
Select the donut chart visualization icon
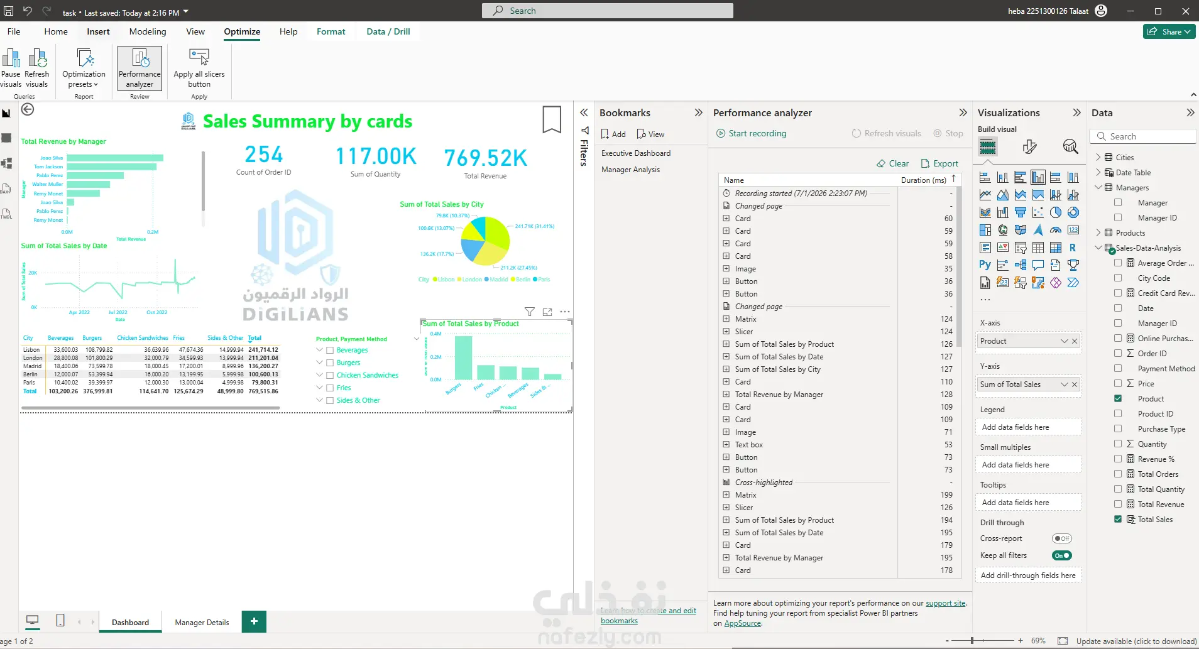point(1073,212)
